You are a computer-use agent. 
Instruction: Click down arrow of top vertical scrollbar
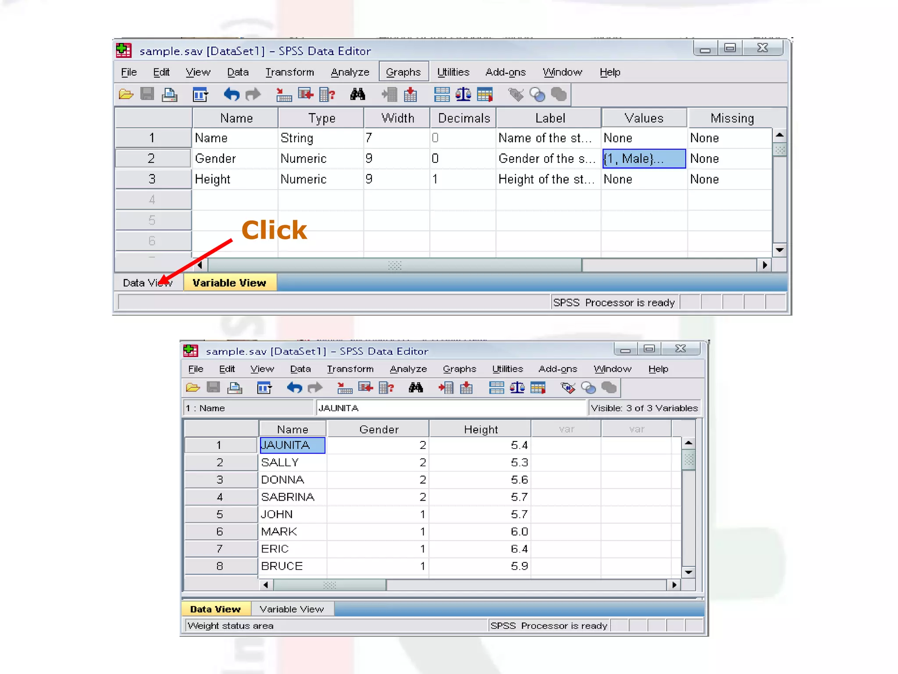(779, 250)
